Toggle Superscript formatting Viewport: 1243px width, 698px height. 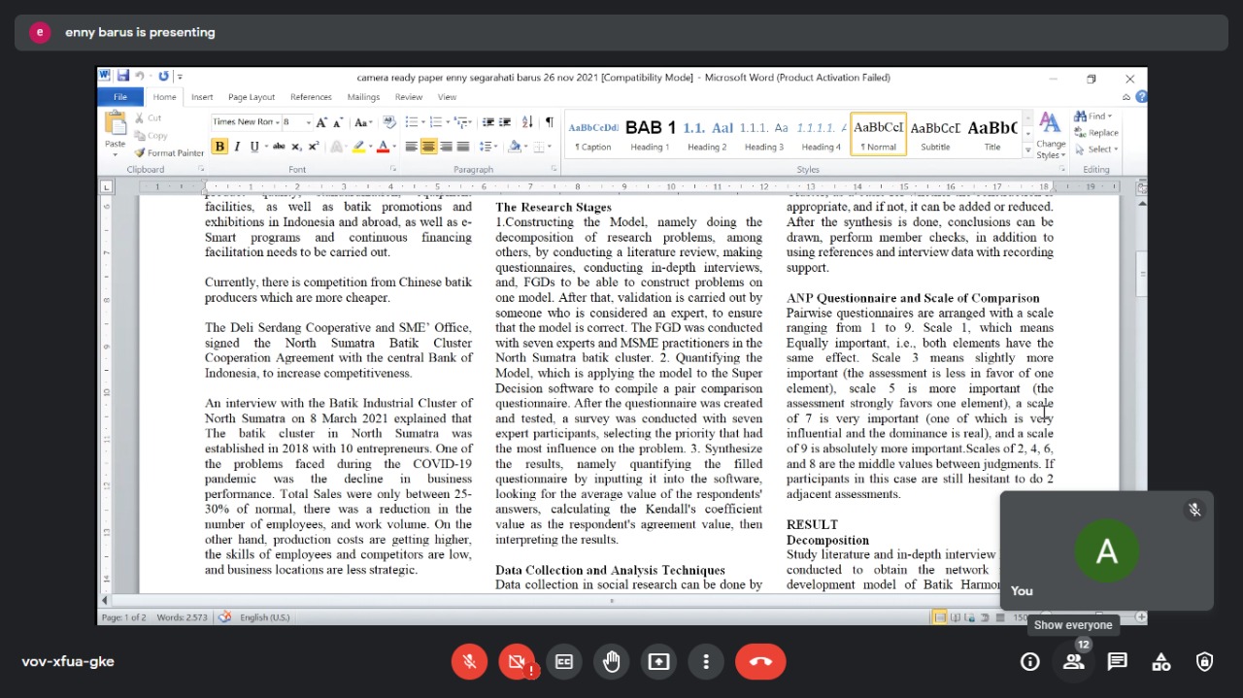pyautogui.click(x=313, y=147)
